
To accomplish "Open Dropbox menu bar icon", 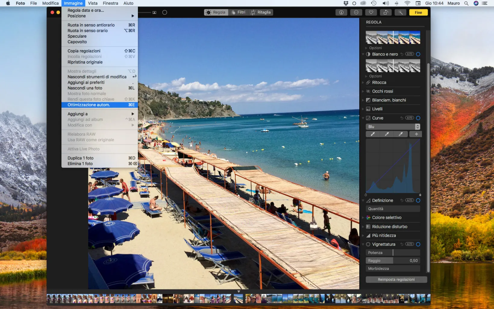I will pos(346,3).
